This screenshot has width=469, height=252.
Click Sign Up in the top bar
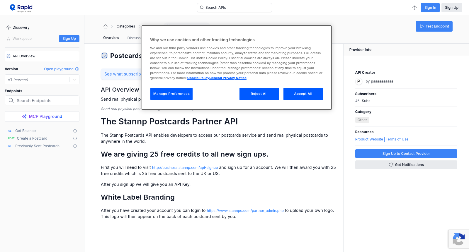click(451, 8)
